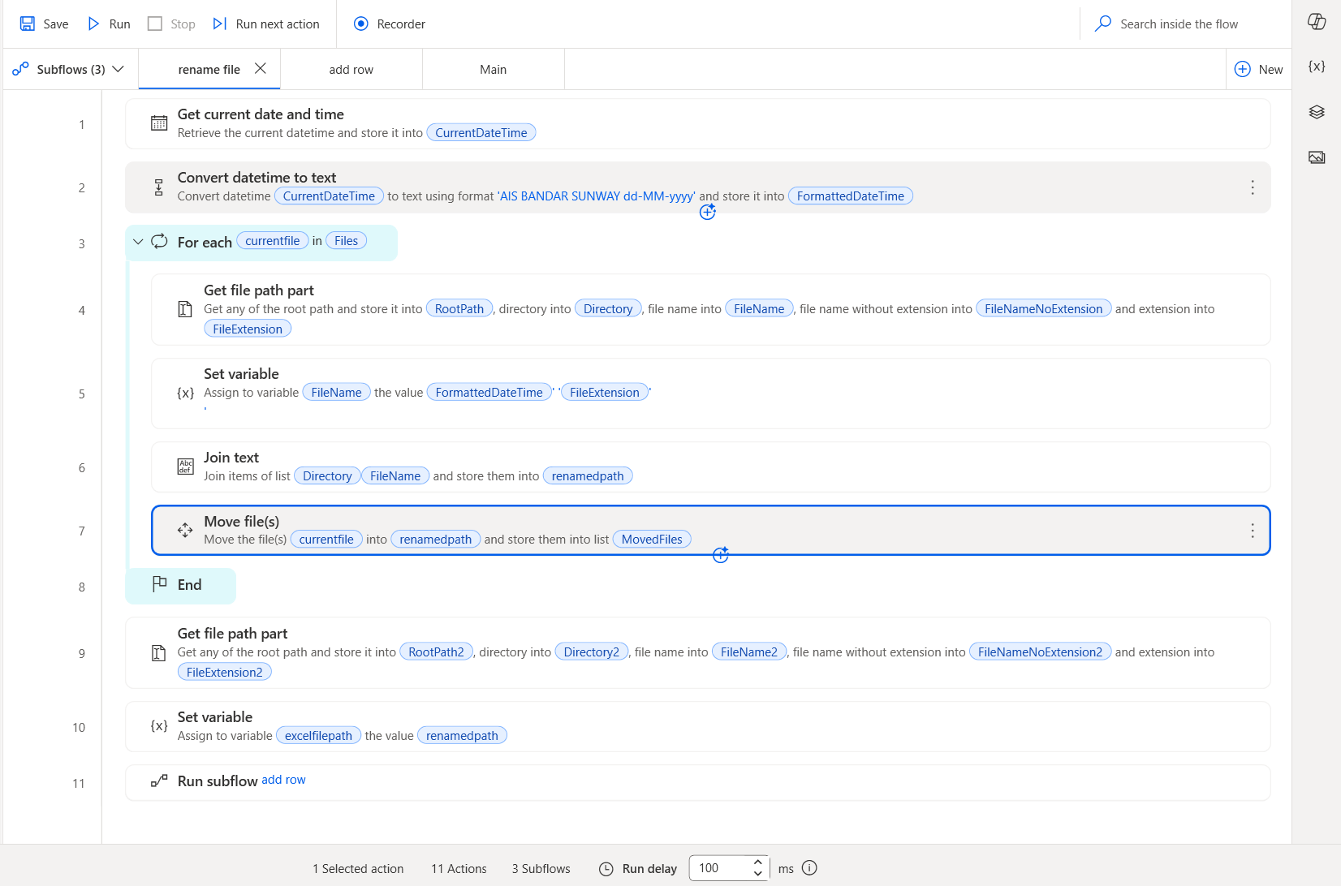
Task: Expand the Subflows (3) dropdown
Action: tap(69, 69)
